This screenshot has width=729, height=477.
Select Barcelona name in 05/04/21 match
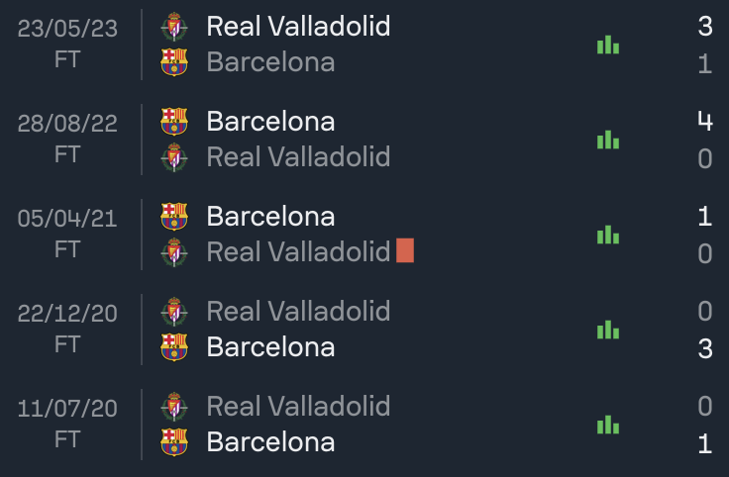(x=270, y=216)
